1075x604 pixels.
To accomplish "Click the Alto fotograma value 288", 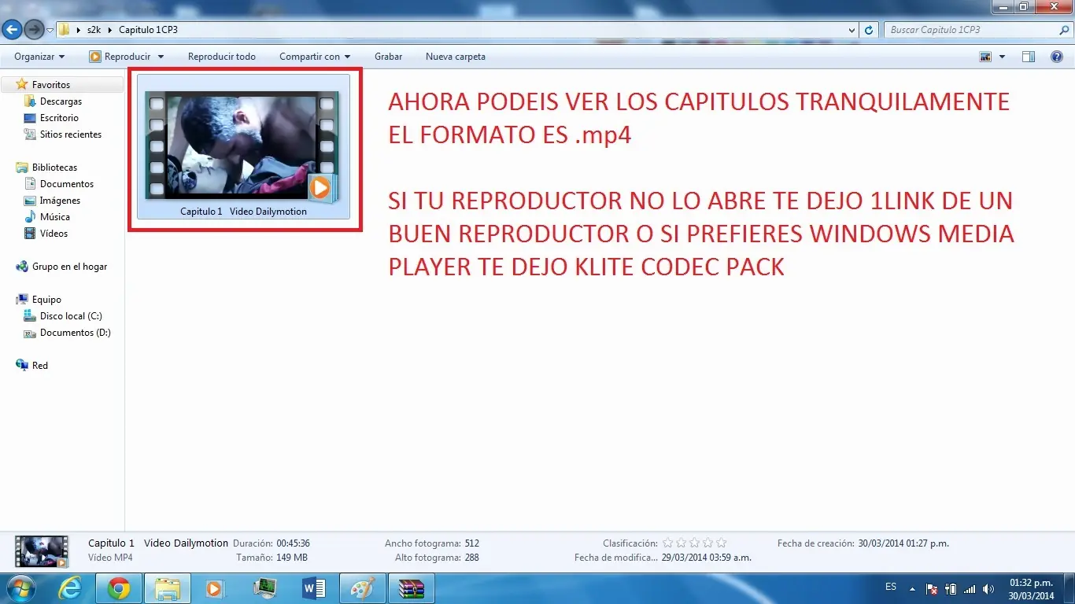I will pos(472,558).
